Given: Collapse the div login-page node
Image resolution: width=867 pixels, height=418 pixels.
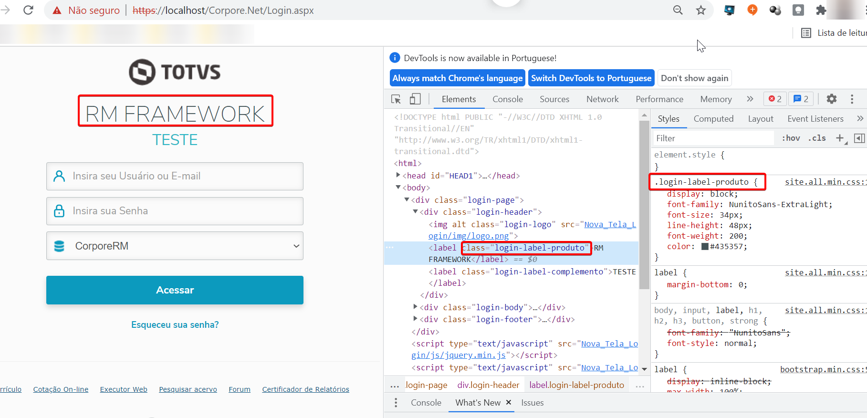Looking at the screenshot, I should 407,199.
